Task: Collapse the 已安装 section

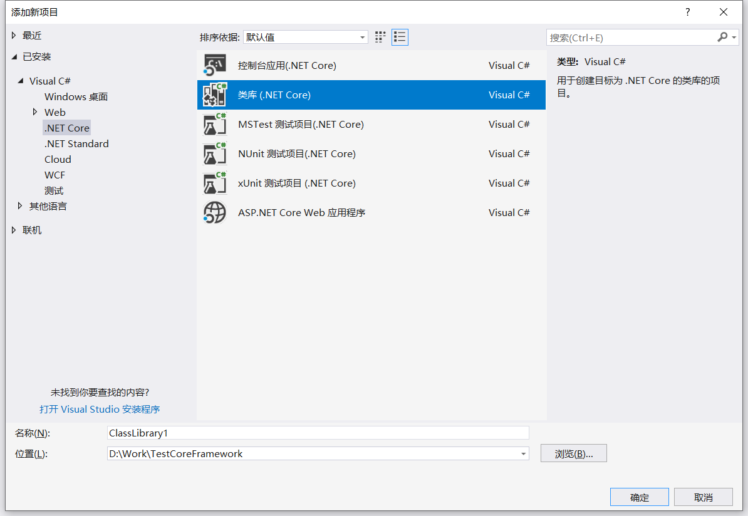Action: tap(14, 56)
